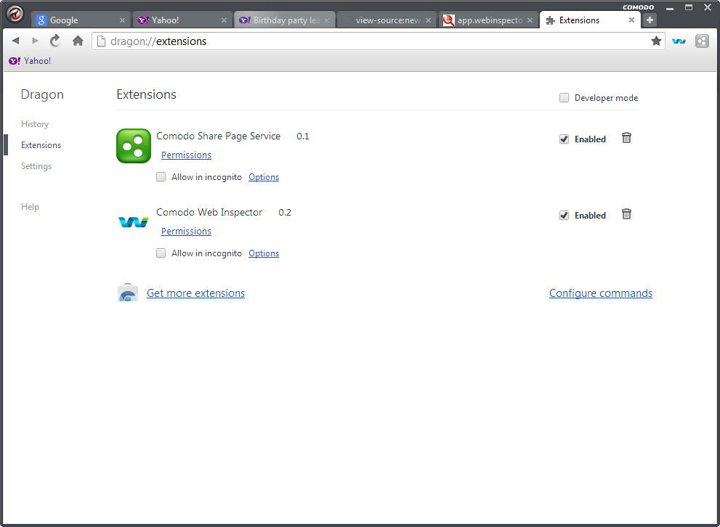This screenshot has width=720, height=527.
Task: Bookmark this page with the star icon
Action: 657,41
